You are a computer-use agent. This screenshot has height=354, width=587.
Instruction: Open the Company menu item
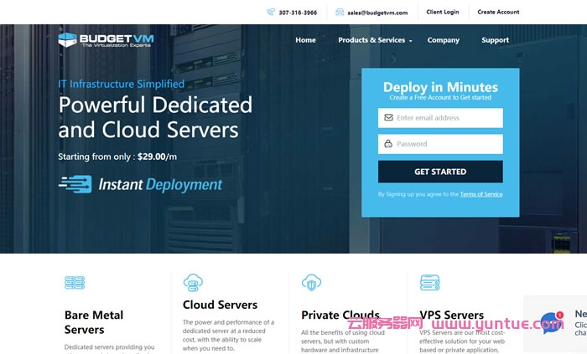[443, 40]
